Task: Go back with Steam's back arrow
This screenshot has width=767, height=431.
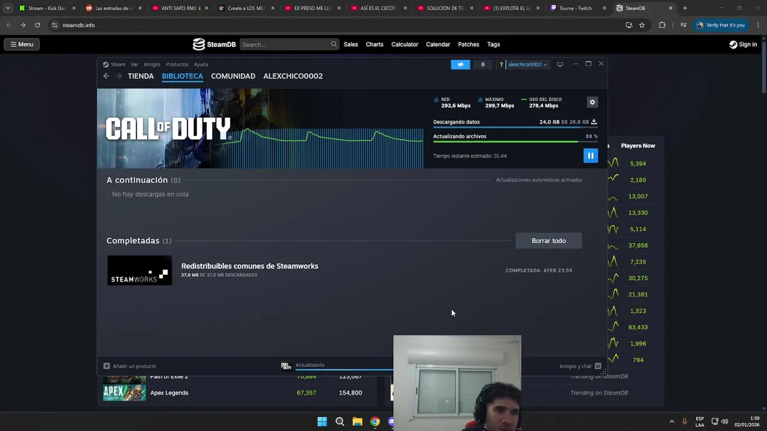Action: pyautogui.click(x=106, y=76)
